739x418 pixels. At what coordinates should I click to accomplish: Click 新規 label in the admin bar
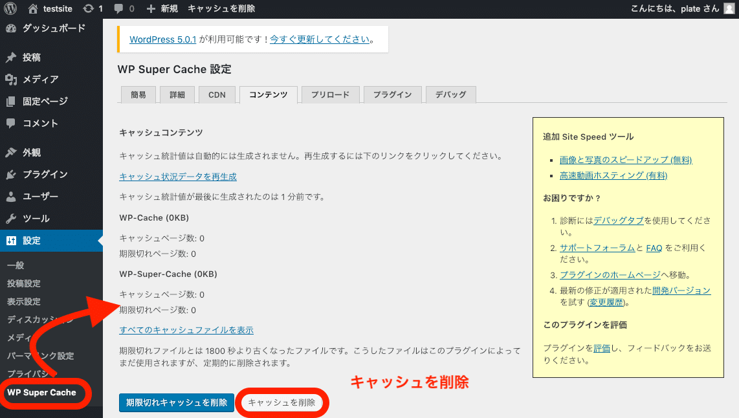169,8
